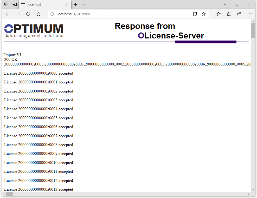Click the vertical scrollbar thumb
This screenshot has height=198, width=257.
click(253, 30)
